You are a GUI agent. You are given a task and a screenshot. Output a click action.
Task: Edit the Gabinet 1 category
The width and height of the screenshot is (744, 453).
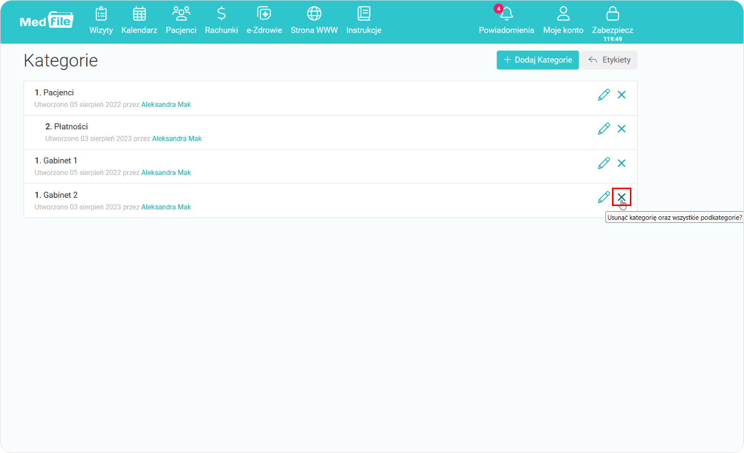coord(604,163)
